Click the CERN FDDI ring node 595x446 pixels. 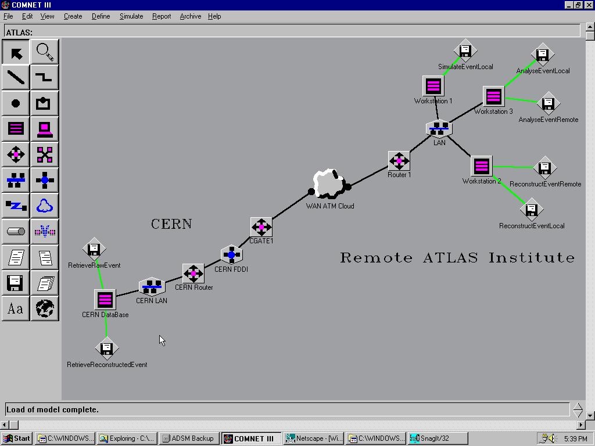pyautogui.click(x=231, y=255)
